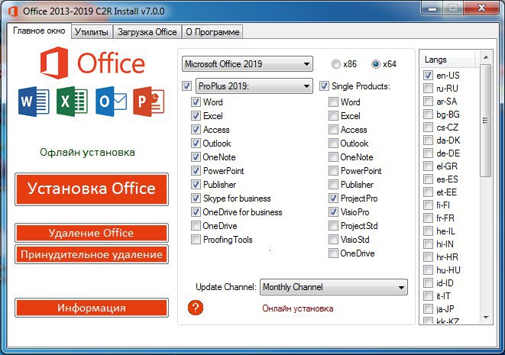
Task: Open the Update Channel Monthly Channel dropdown
Action: pos(334,287)
